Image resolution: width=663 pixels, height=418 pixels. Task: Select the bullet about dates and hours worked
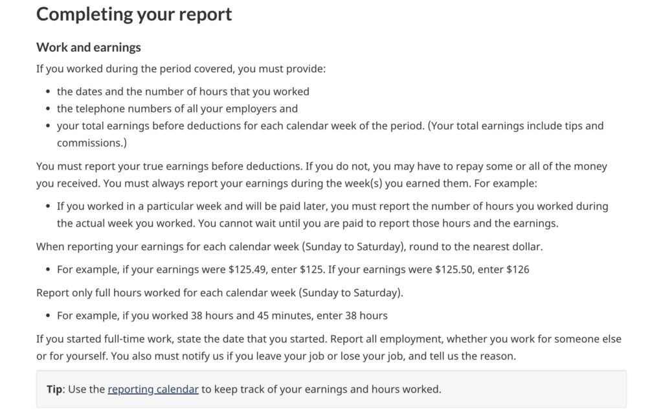coord(183,91)
